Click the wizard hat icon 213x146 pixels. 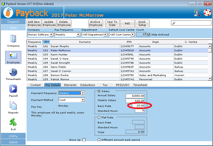197,13
